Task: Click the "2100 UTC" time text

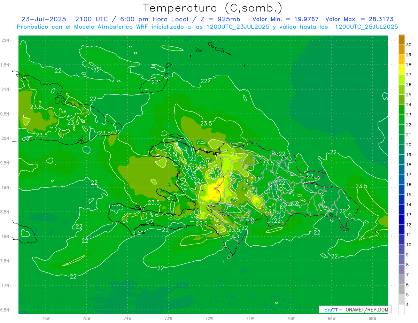Action: [92, 19]
